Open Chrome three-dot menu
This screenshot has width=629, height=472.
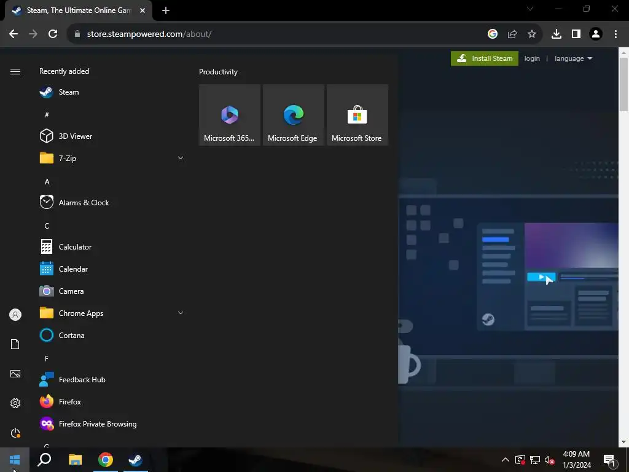(x=615, y=34)
